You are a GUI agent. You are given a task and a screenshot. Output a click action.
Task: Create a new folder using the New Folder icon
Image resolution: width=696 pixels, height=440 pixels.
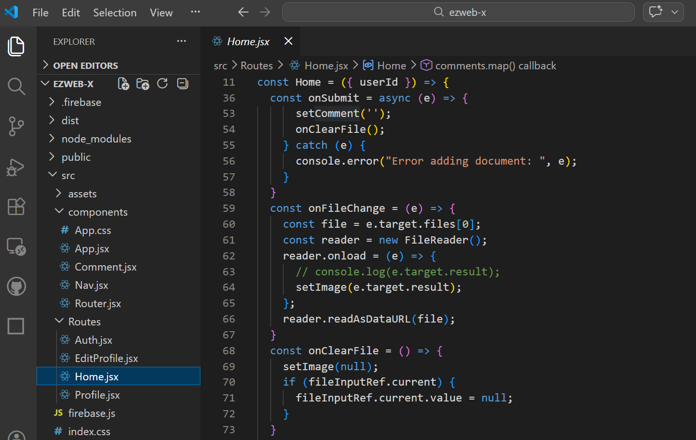click(143, 83)
